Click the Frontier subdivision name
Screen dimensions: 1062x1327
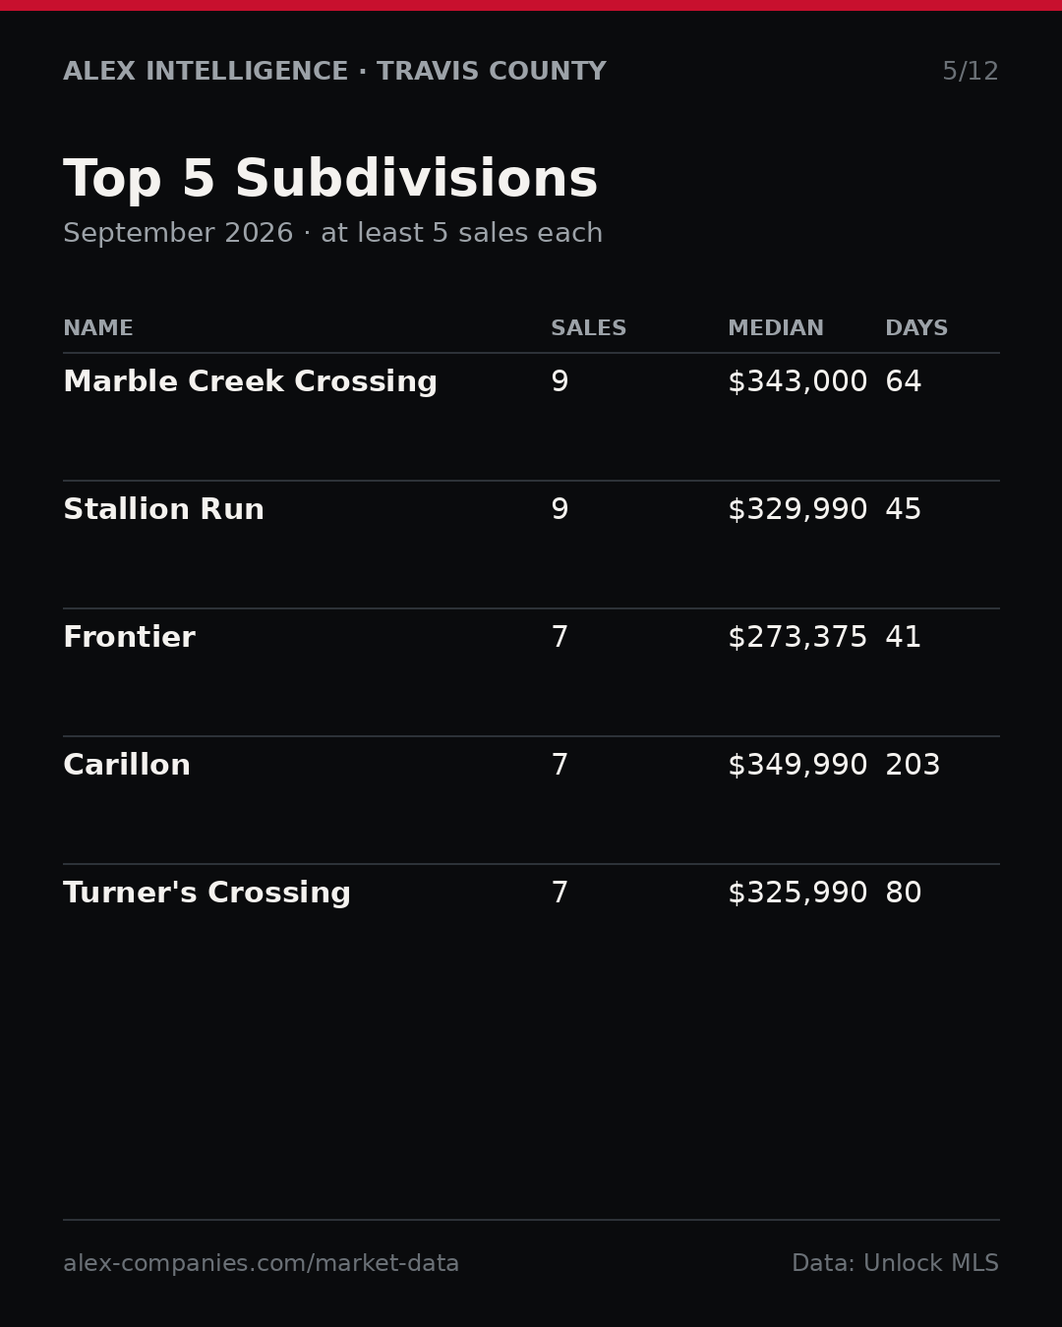(x=129, y=638)
